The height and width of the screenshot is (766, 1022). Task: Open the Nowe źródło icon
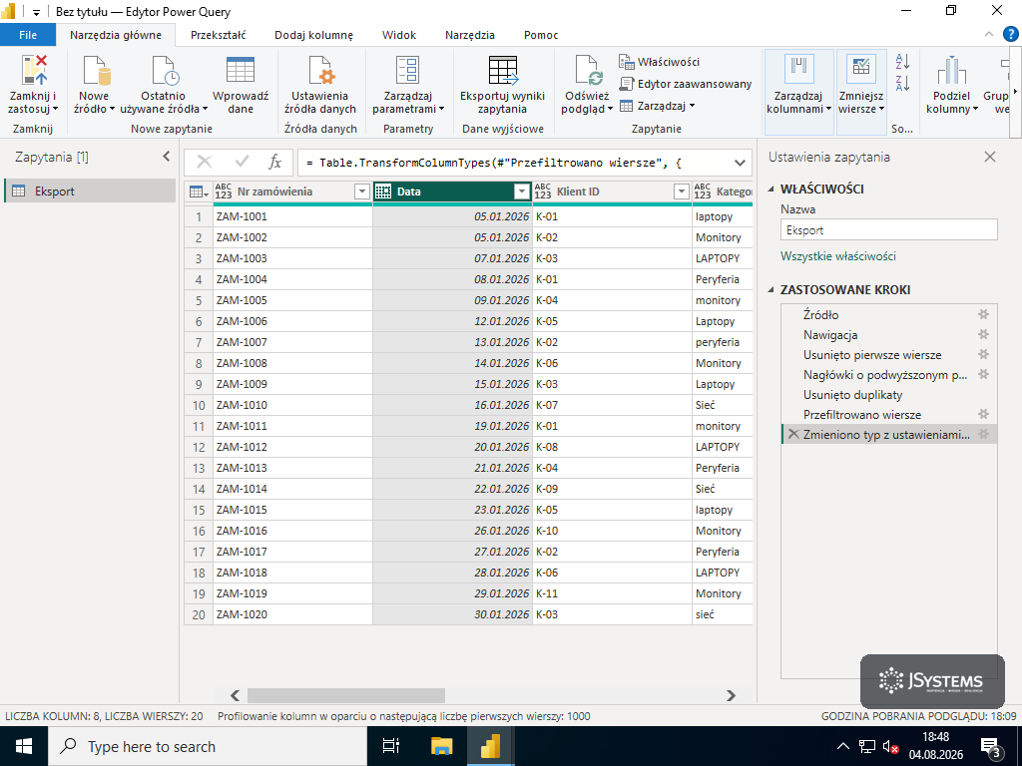point(95,71)
